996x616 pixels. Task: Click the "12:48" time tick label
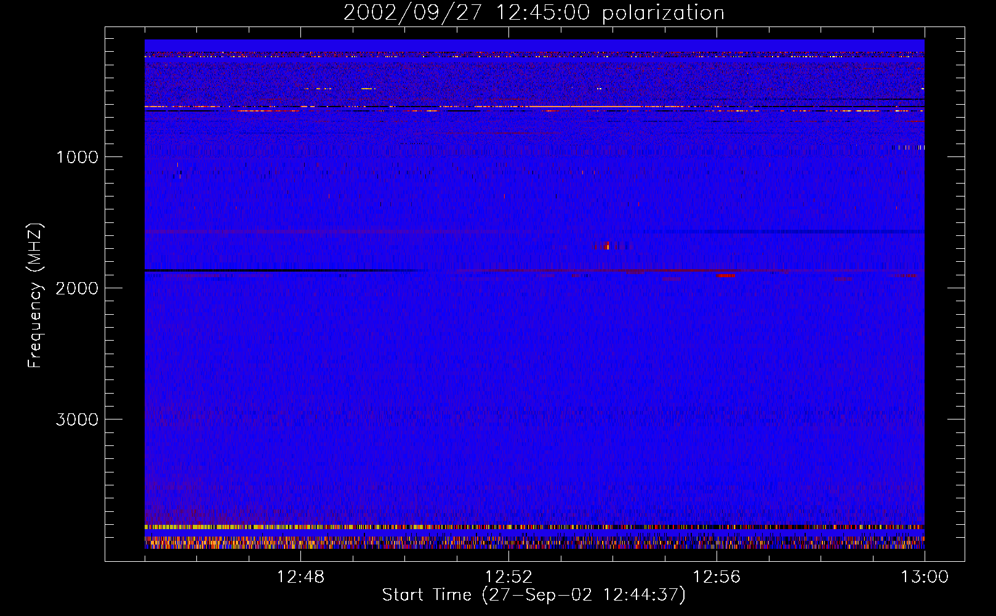point(300,577)
